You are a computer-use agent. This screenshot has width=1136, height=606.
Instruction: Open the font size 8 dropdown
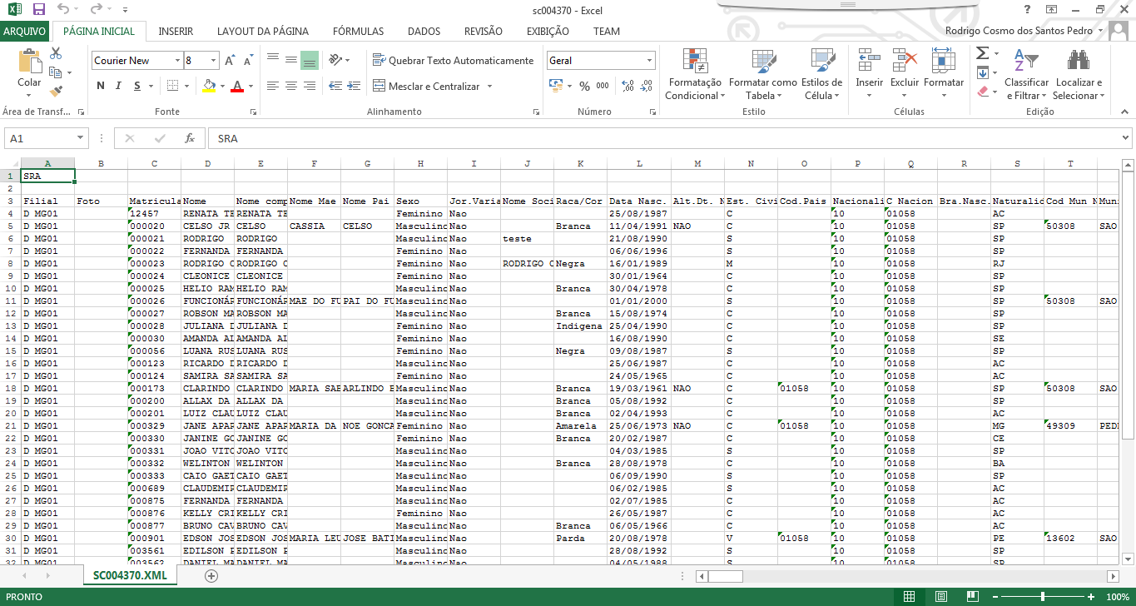[x=213, y=61]
